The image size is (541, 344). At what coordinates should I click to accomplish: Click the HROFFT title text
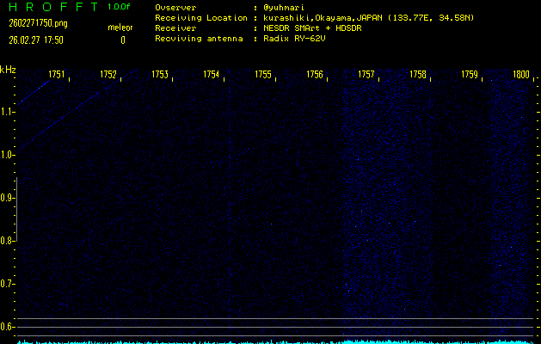(53, 7)
